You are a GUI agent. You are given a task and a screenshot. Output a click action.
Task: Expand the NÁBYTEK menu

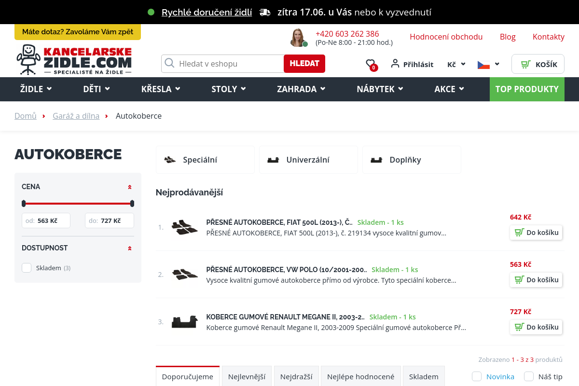pos(380,89)
